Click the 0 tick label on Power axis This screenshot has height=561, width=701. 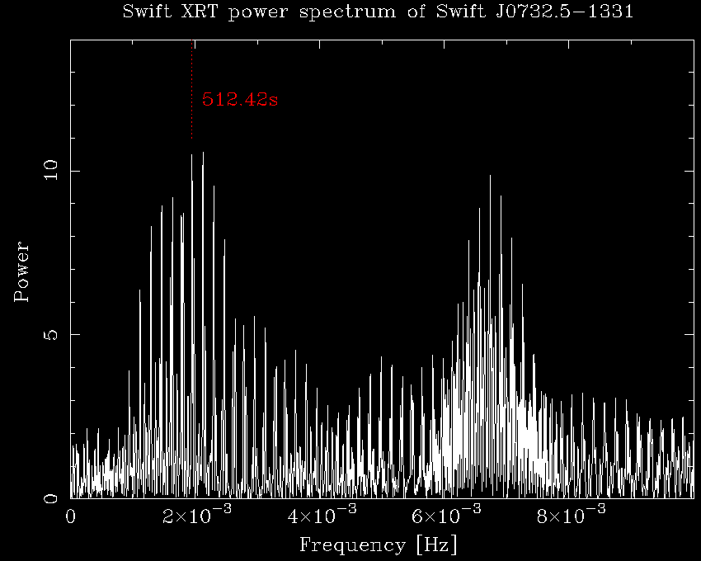[51, 497]
